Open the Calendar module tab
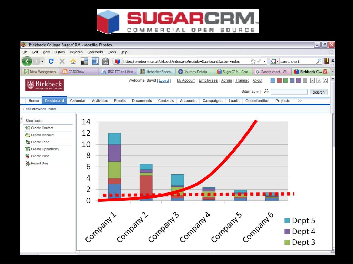The width and height of the screenshot is (353, 264). coord(78,101)
